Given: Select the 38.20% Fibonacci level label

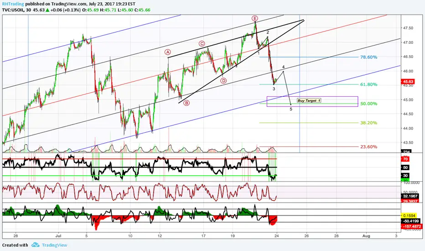Looking at the screenshot, I should tap(368, 123).
